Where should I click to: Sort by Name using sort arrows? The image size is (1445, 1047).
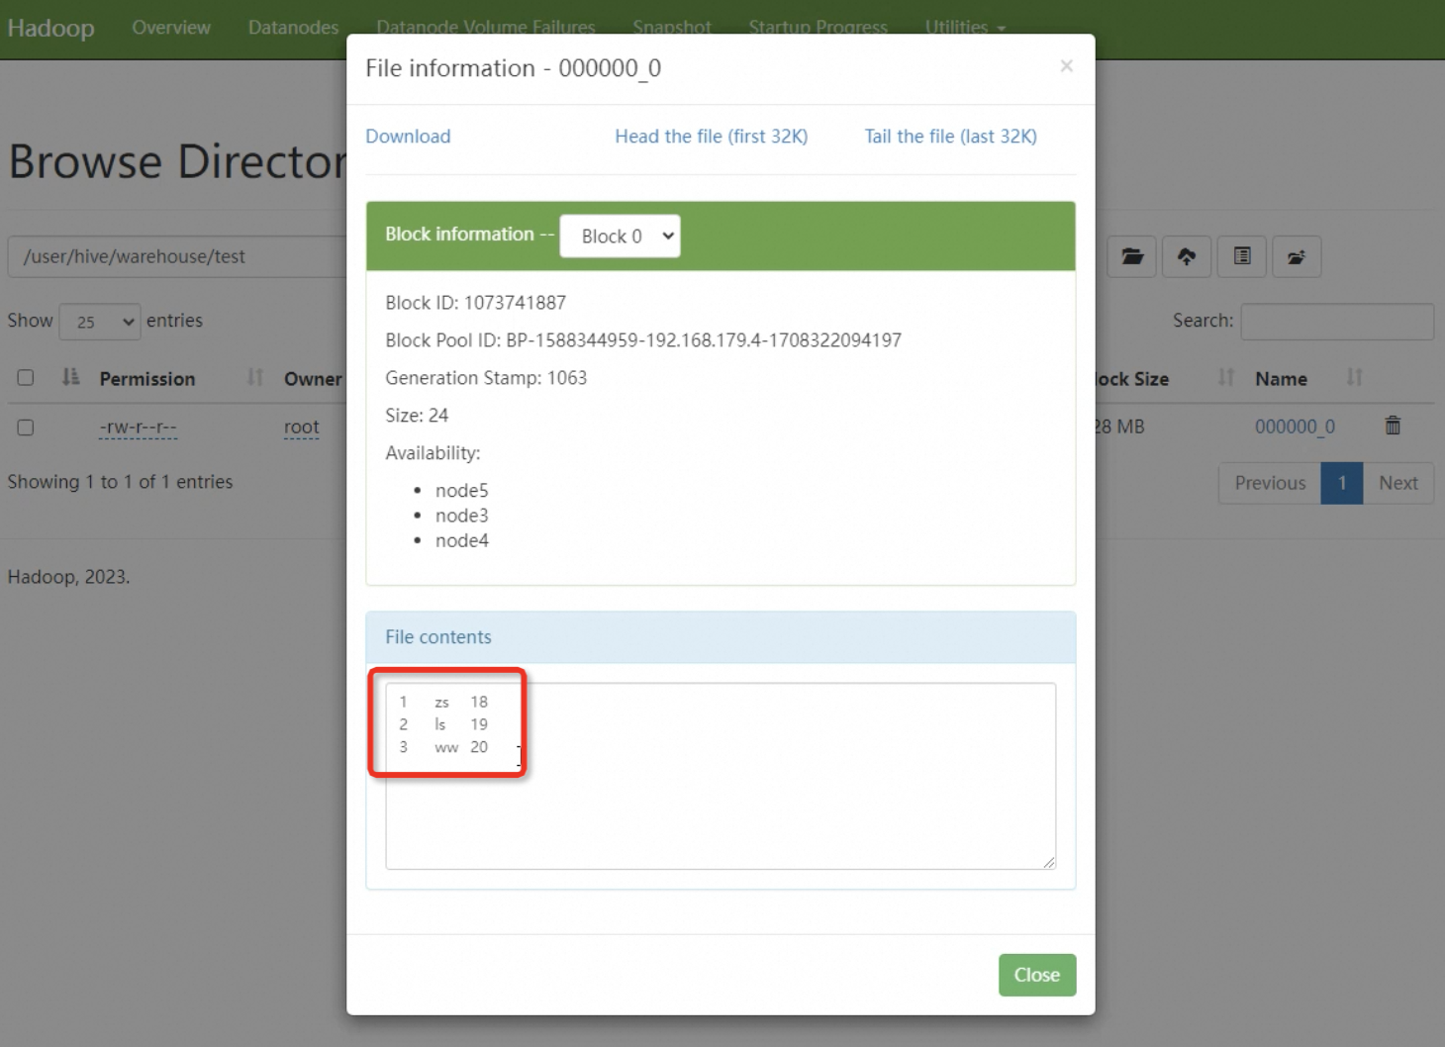pos(1354,377)
